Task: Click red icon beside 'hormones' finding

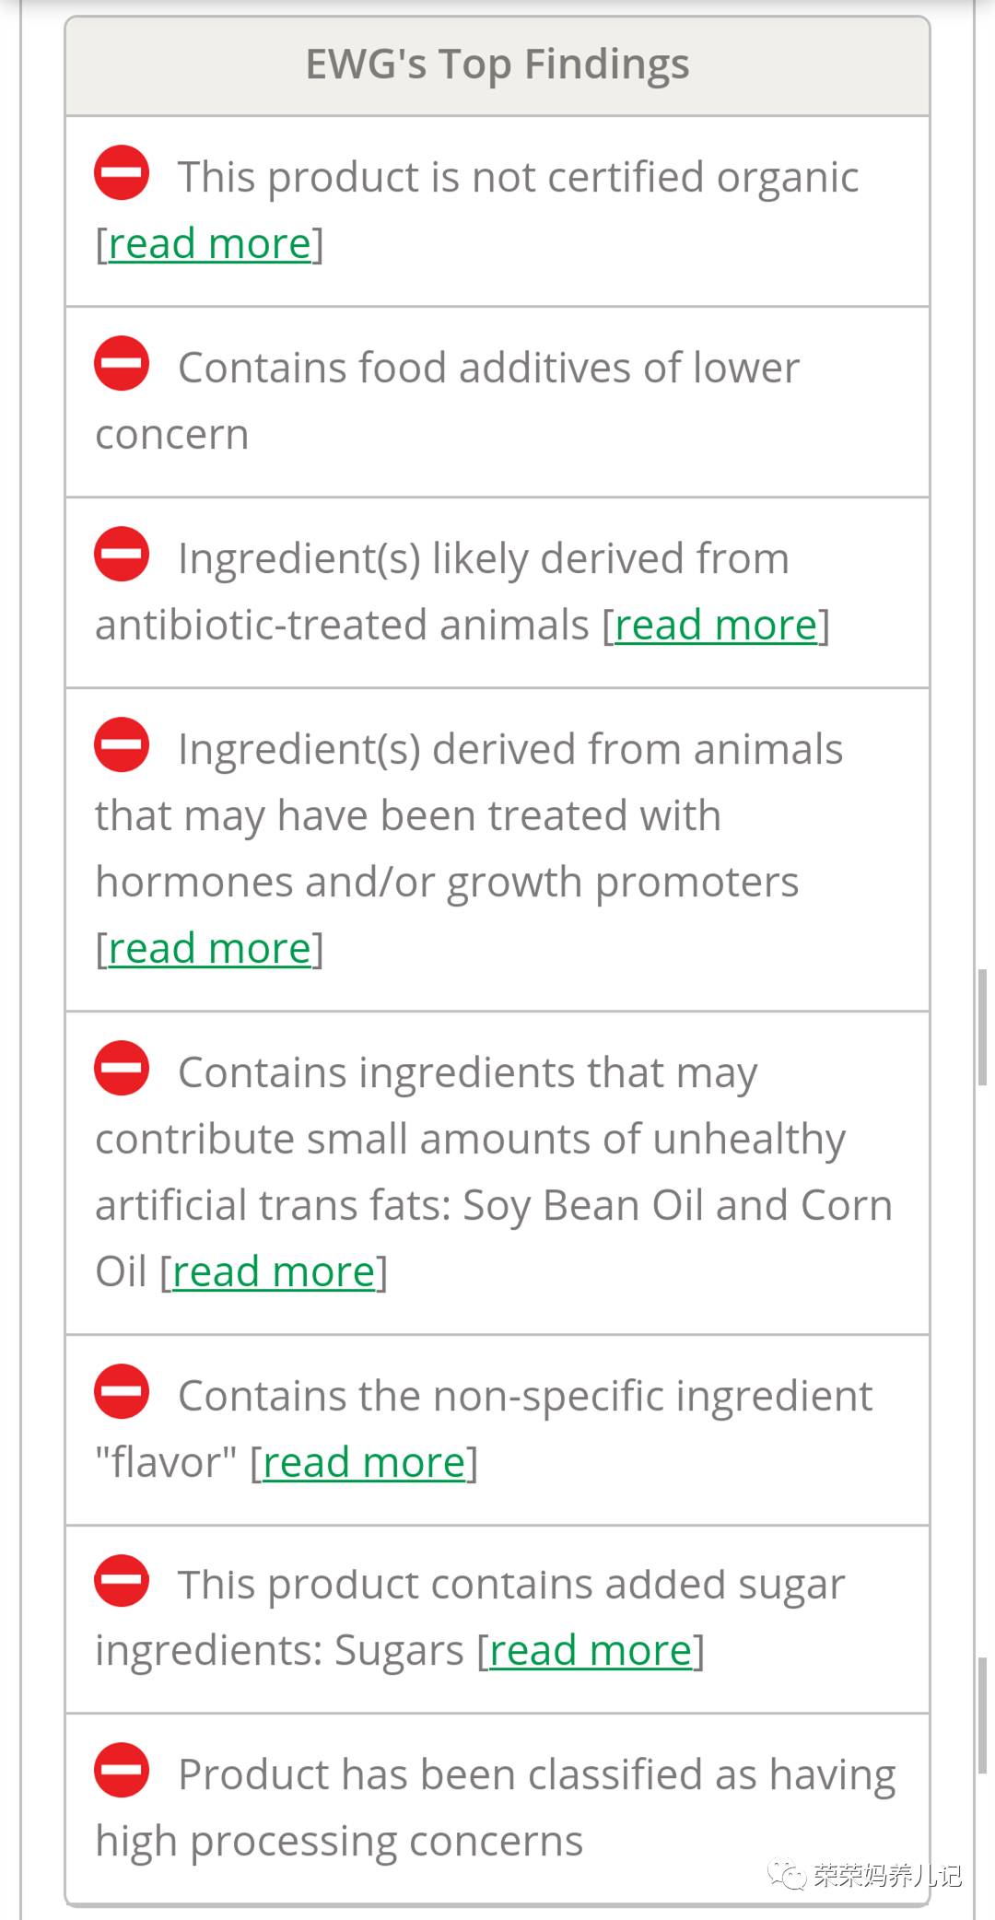Action: [x=122, y=744]
